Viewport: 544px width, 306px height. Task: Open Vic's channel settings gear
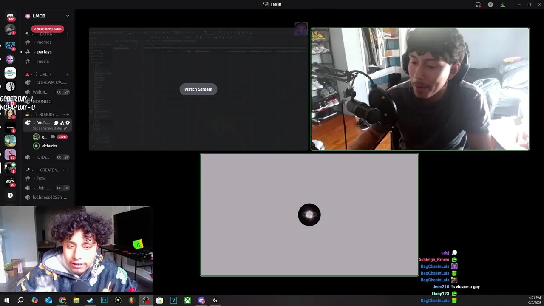click(68, 123)
